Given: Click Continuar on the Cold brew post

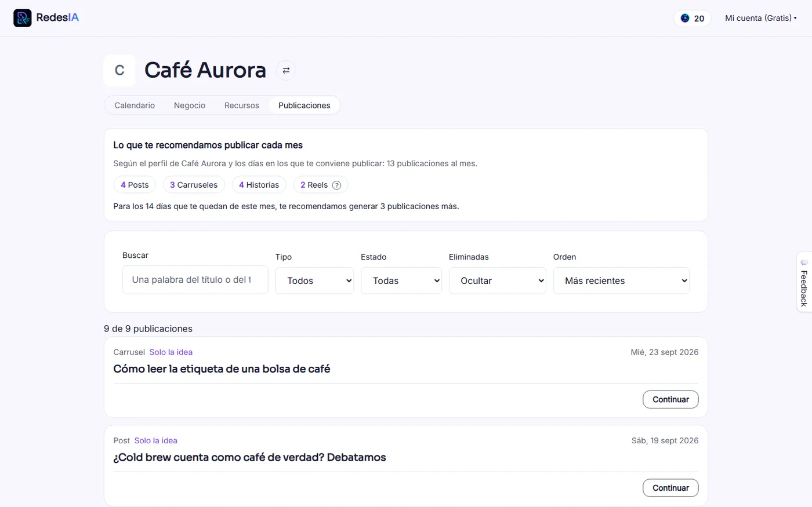Looking at the screenshot, I should coord(670,488).
